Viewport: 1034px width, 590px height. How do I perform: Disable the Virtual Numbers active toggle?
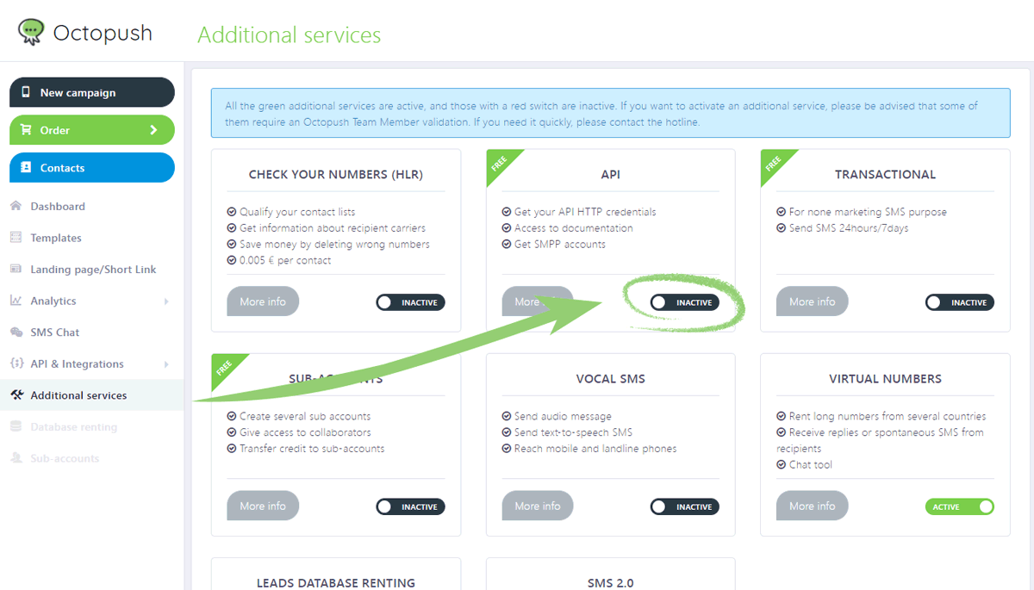959,506
